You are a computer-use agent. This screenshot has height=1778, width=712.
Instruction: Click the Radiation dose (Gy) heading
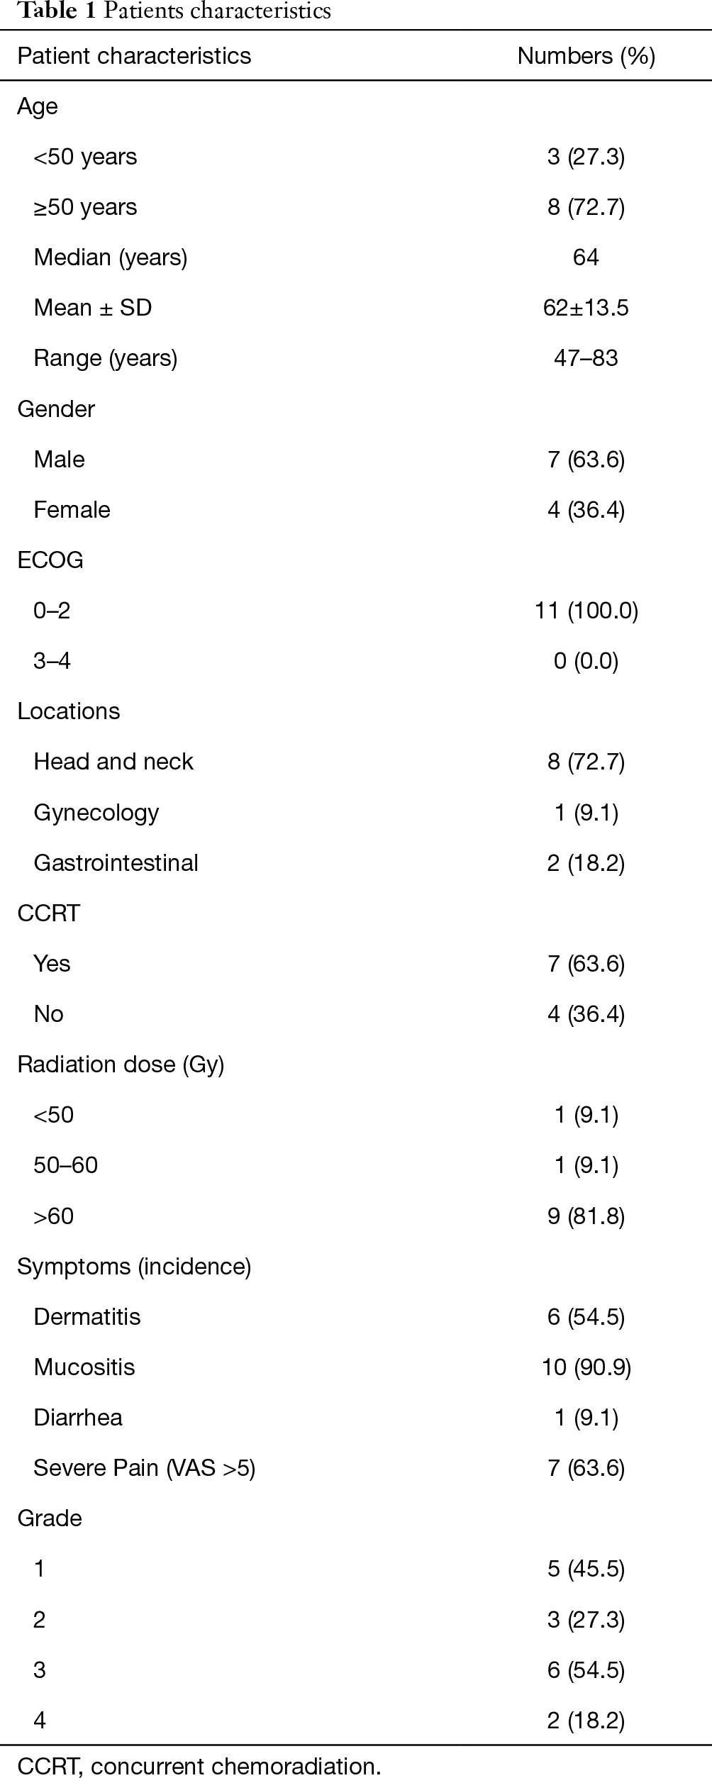(121, 1065)
